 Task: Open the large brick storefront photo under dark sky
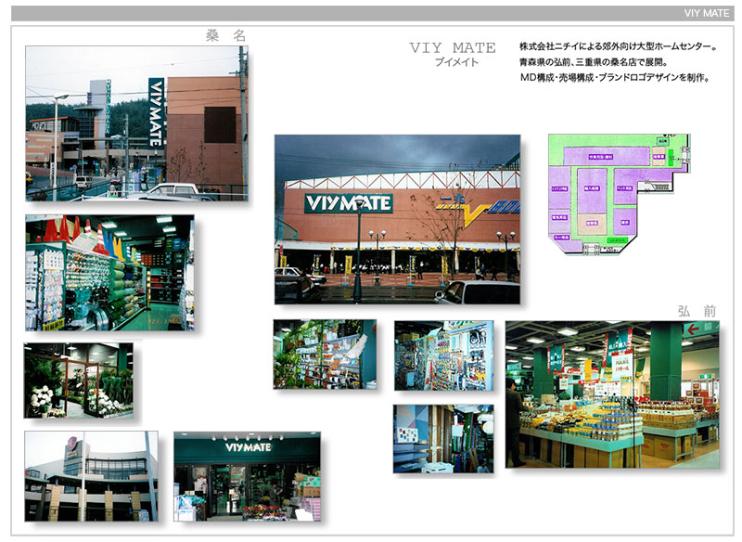398,219
